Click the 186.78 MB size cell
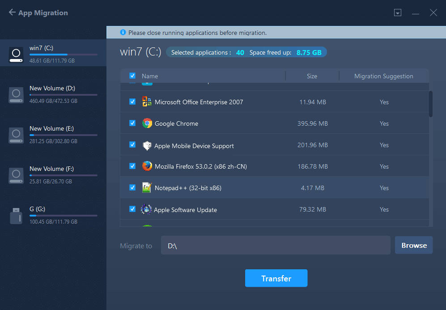This screenshot has width=446, height=310. 313,166
